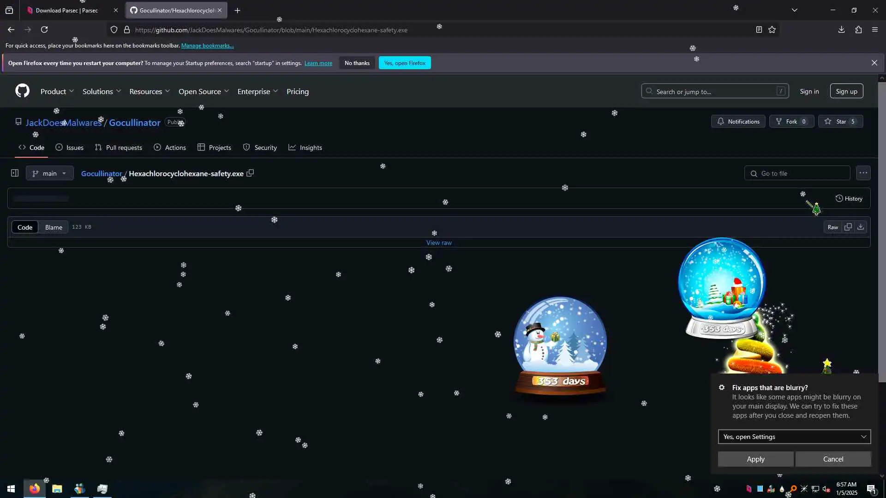Open the Issues tab
This screenshot has width=886, height=498.
pos(70,148)
